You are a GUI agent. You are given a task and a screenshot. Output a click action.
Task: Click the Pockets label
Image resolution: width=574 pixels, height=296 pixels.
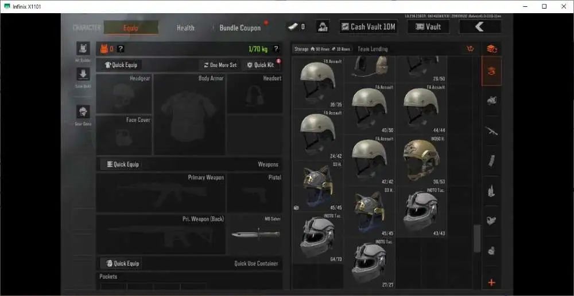[x=108, y=277]
